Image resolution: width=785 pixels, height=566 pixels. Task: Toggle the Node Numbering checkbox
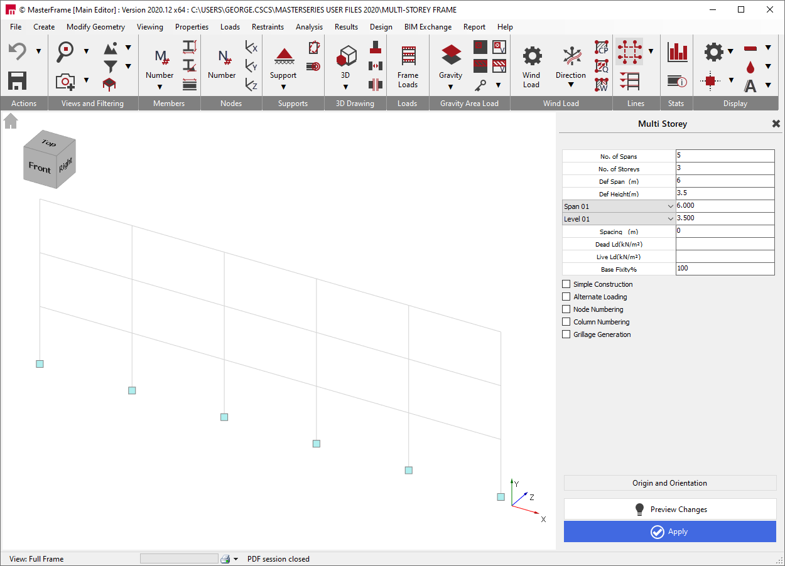pos(566,309)
